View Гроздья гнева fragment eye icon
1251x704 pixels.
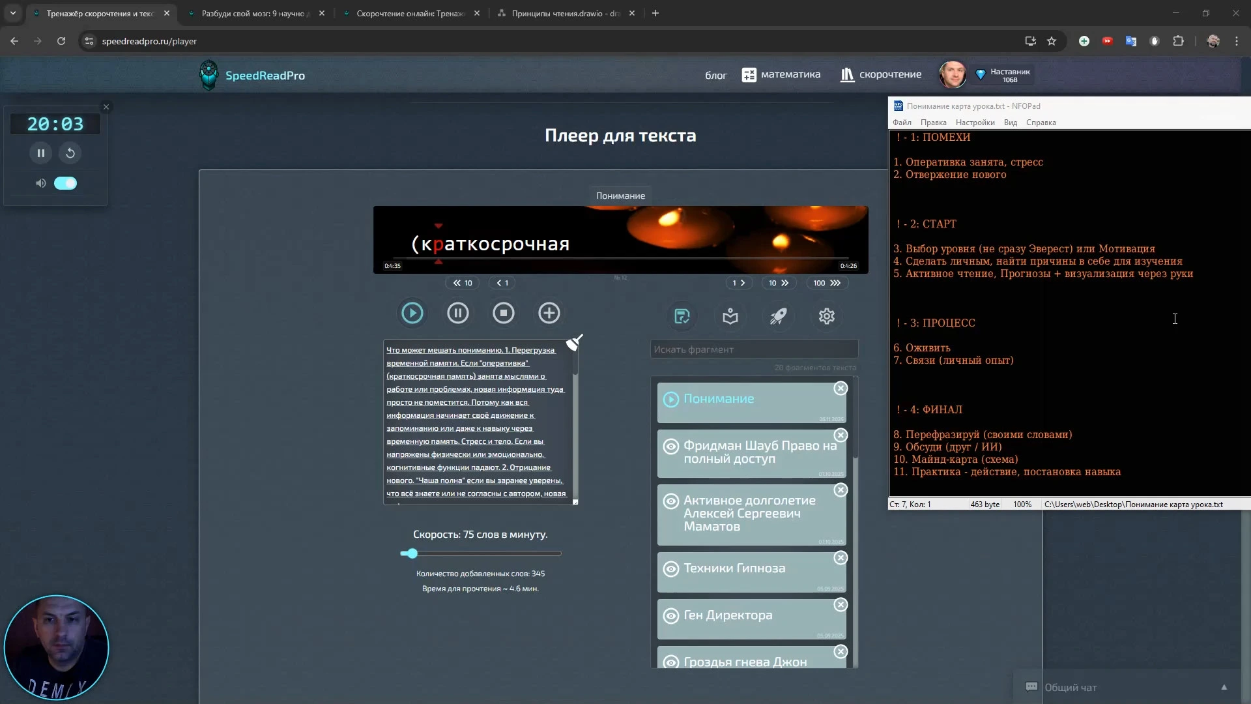tap(670, 663)
